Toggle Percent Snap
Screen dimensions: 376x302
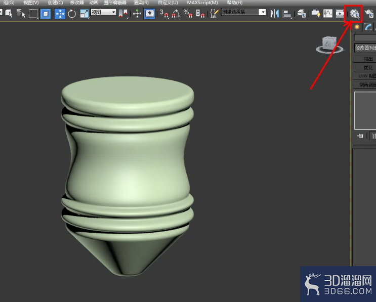(188, 14)
